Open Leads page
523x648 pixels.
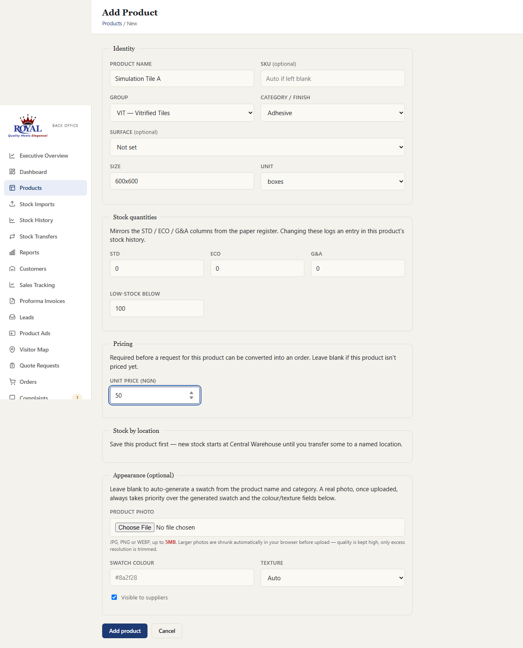tap(45, 317)
